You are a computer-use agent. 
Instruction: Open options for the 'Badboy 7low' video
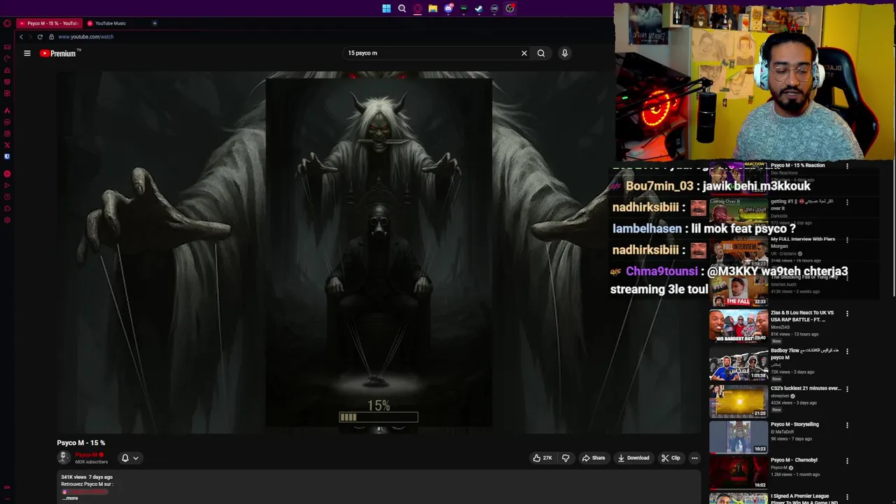pyautogui.click(x=847, y=351)
